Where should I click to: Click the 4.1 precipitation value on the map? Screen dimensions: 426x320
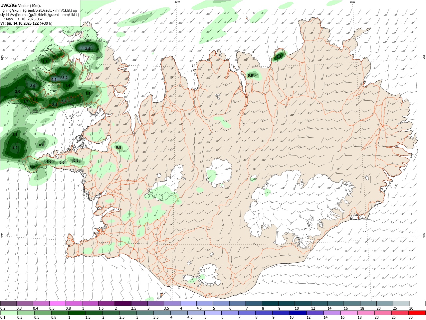[x=54, y=79]
